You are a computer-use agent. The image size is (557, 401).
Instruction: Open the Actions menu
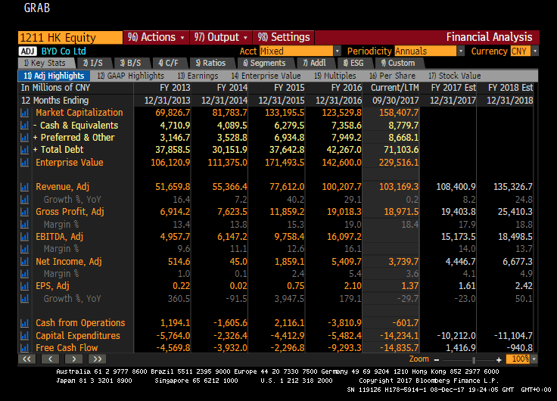156,37
